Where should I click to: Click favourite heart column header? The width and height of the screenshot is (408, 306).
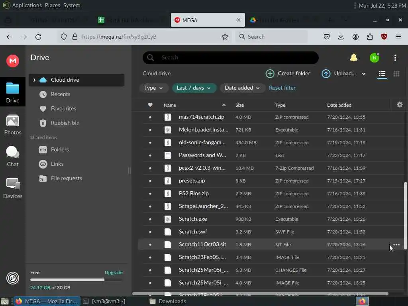(150, 105)
